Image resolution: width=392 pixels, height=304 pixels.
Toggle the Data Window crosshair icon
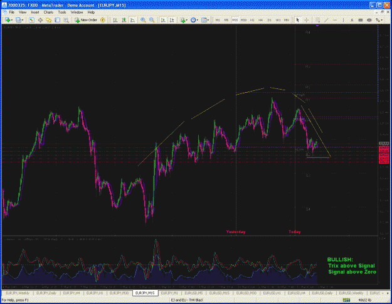[40, 20]
